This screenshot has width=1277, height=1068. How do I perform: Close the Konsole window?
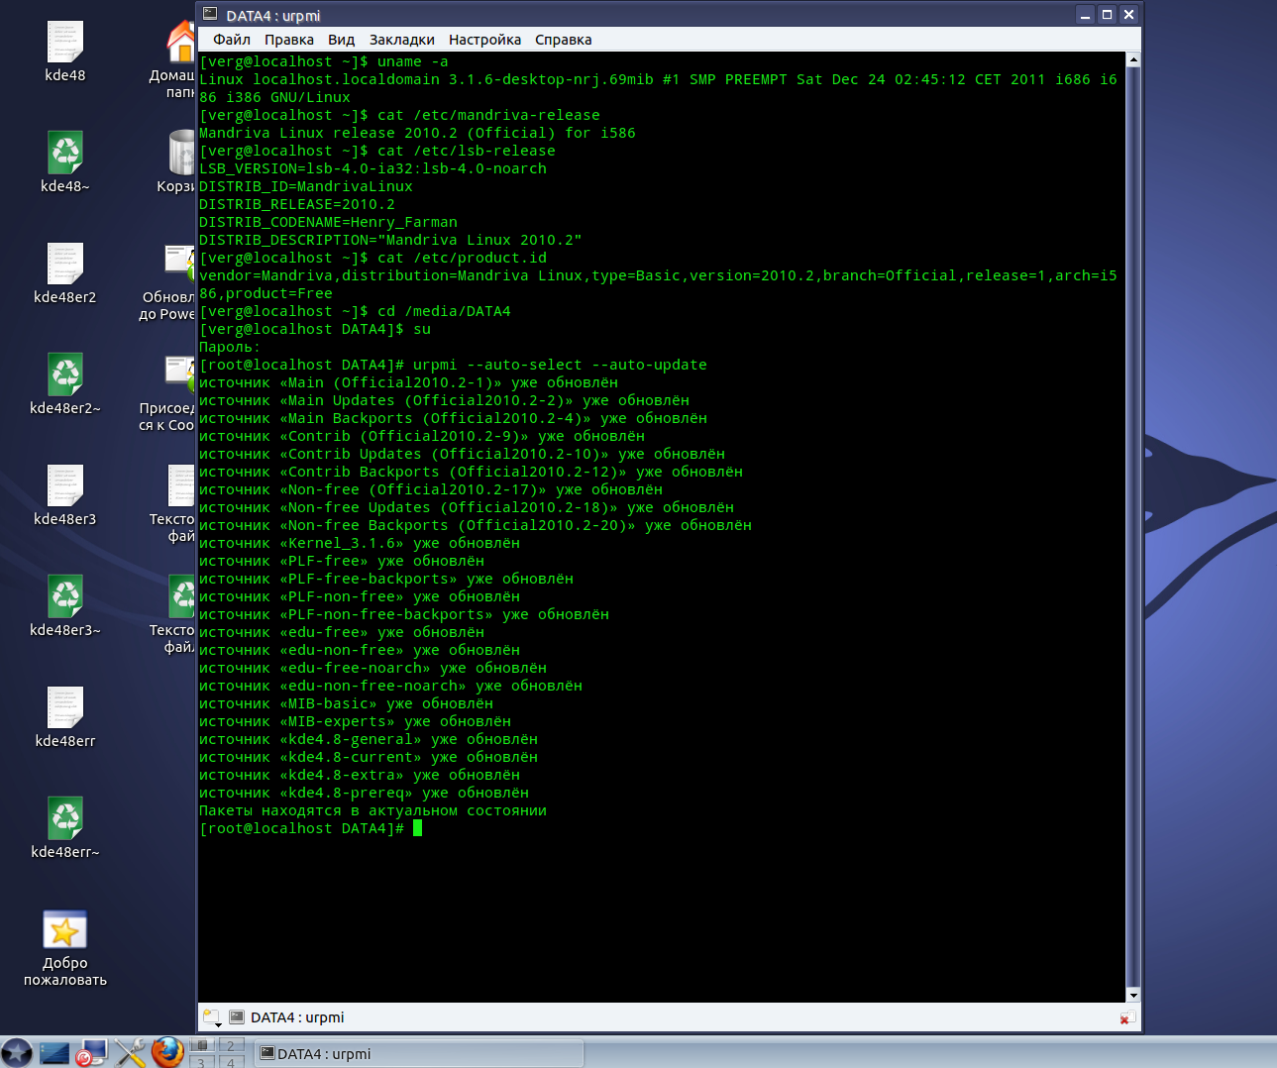tap(1128, 14)
